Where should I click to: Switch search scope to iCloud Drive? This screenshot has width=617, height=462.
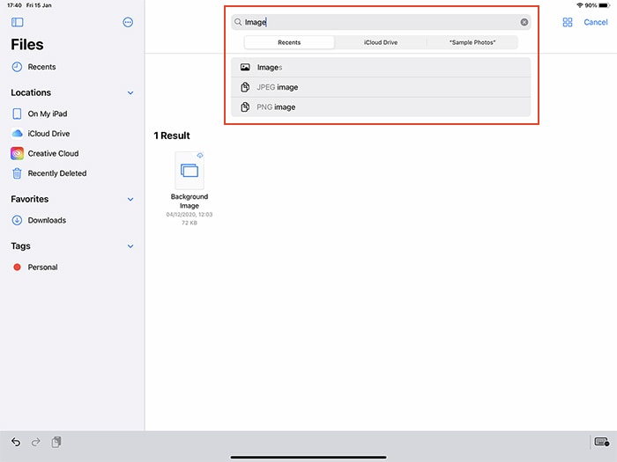(x=381, y=42)
